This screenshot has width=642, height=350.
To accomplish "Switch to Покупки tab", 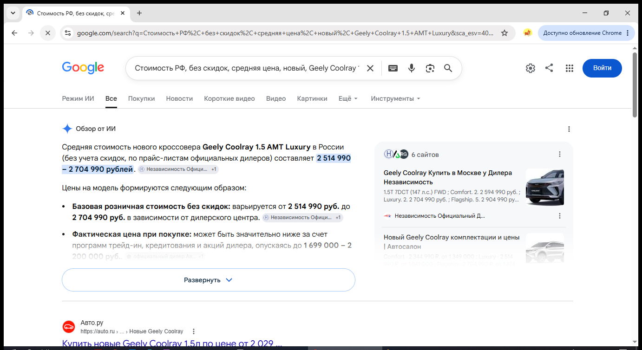I will 141,98.
